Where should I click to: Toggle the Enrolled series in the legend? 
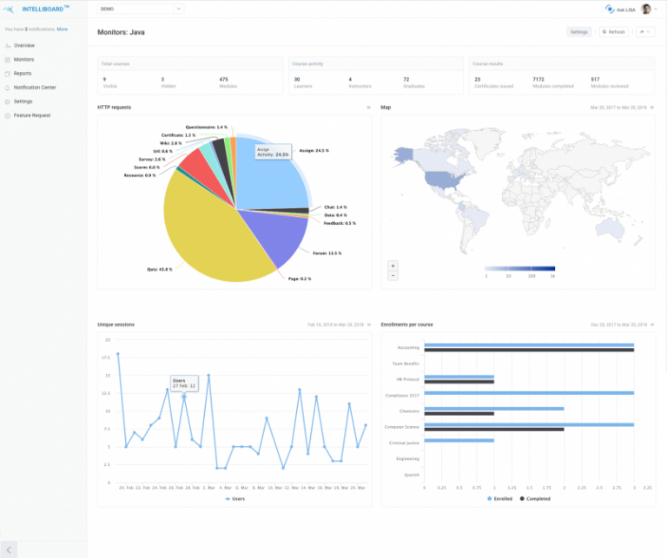tap(499, 499)
